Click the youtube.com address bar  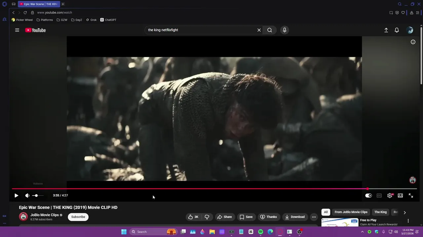pos(55,13)
